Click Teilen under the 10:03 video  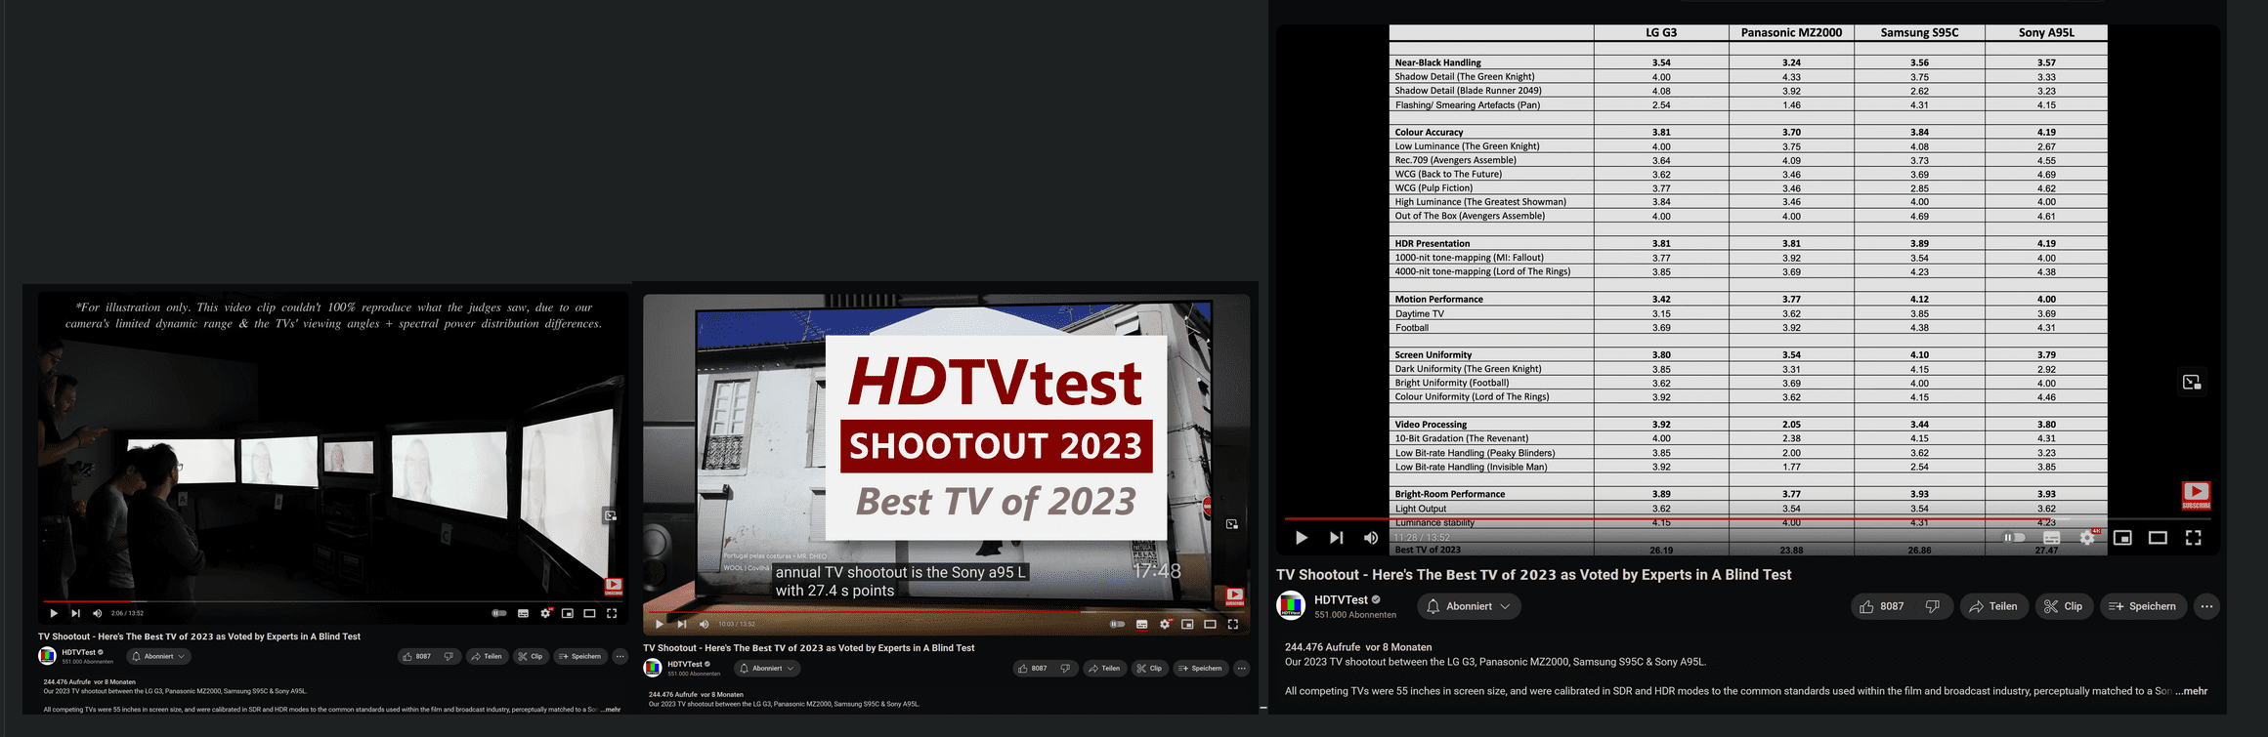[1103, 669]
